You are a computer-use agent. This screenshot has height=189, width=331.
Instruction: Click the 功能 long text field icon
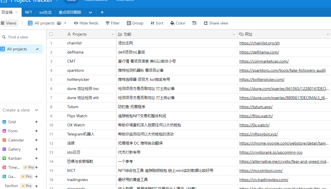point(120,34)
